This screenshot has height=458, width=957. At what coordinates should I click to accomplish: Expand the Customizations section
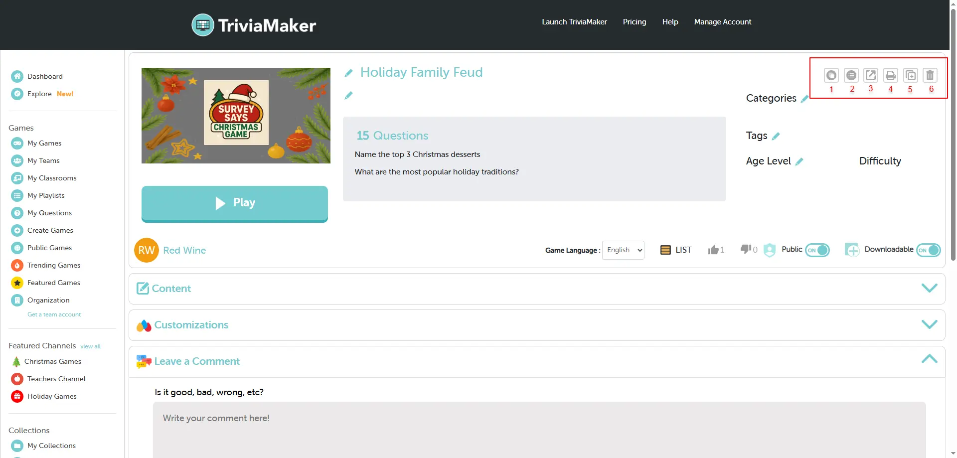click(x=929, y=324)
